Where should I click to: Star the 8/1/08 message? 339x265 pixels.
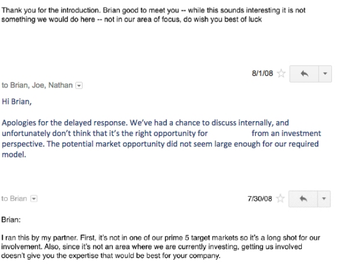281,73
